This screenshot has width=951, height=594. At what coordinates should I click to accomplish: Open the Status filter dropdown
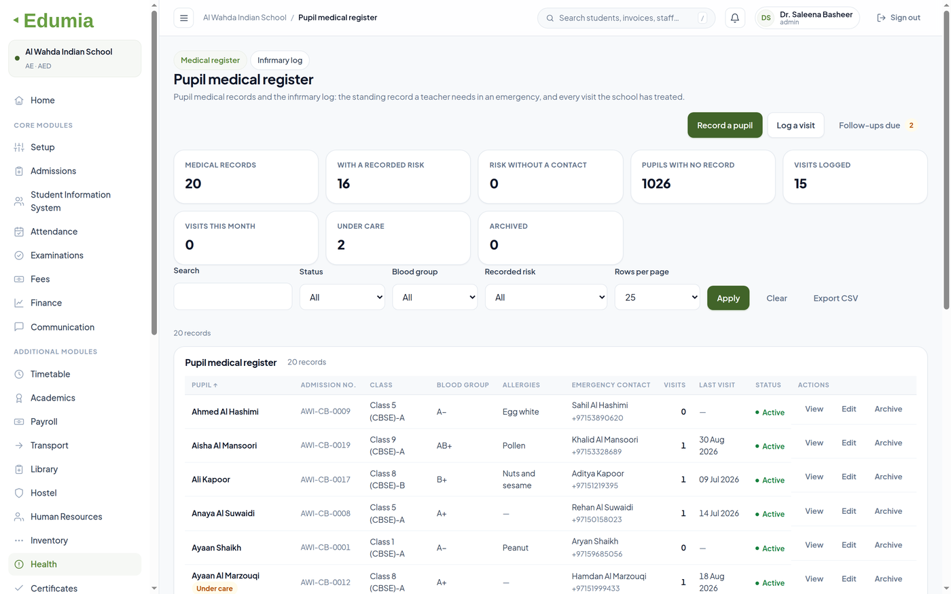pyautogui.click(x=342, y=297)
